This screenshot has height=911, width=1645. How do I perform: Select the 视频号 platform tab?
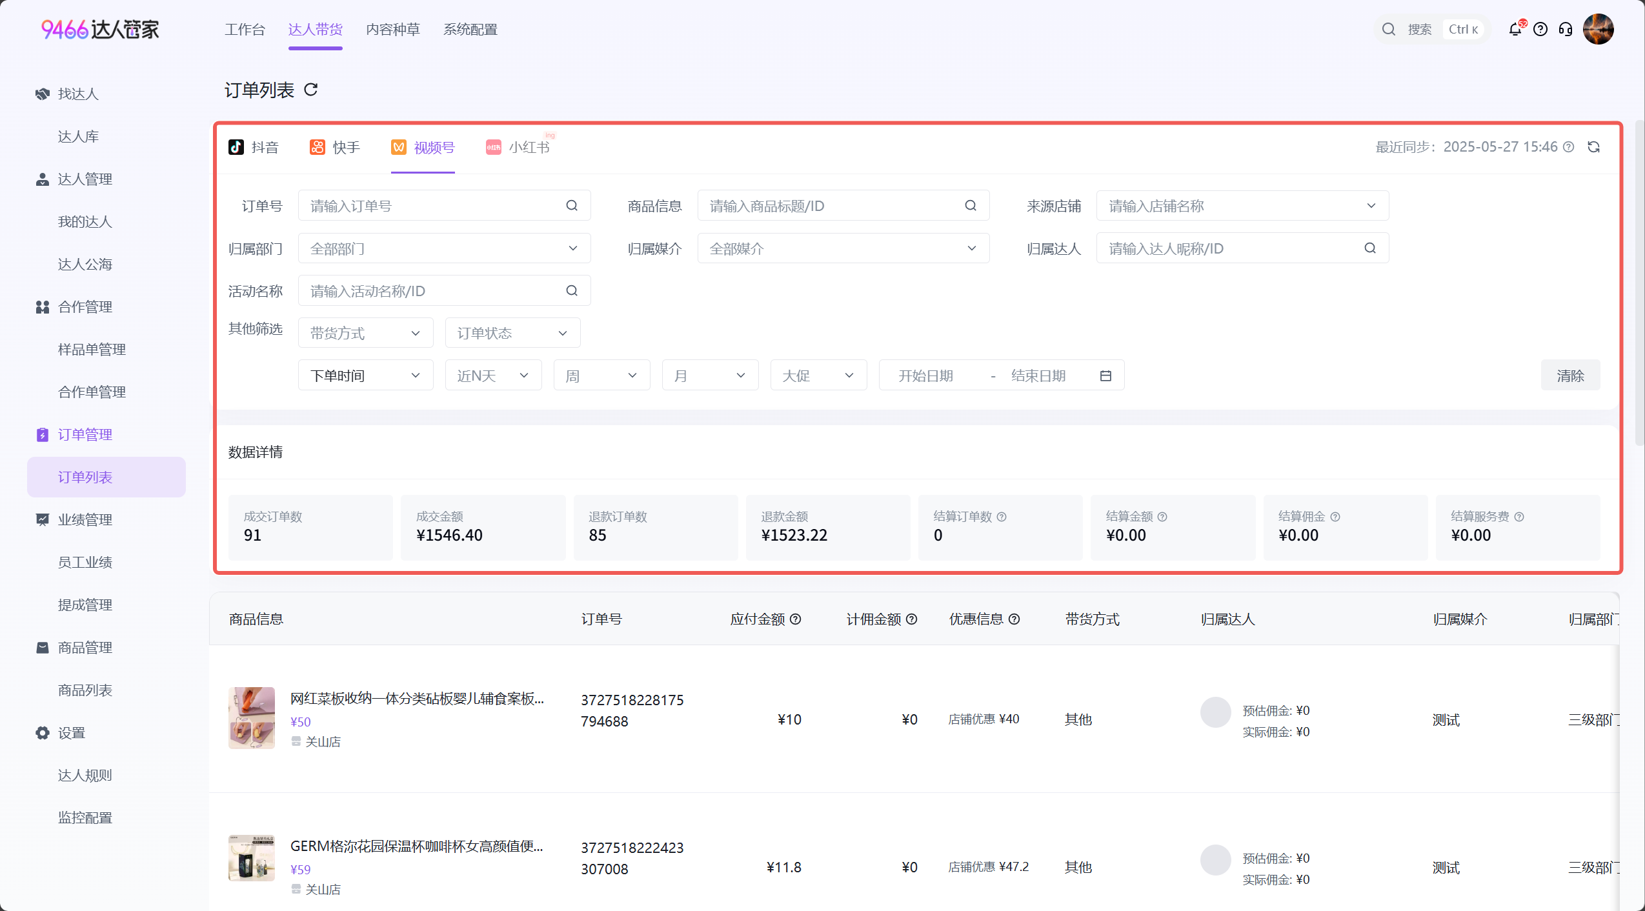(x=423, y=147)
